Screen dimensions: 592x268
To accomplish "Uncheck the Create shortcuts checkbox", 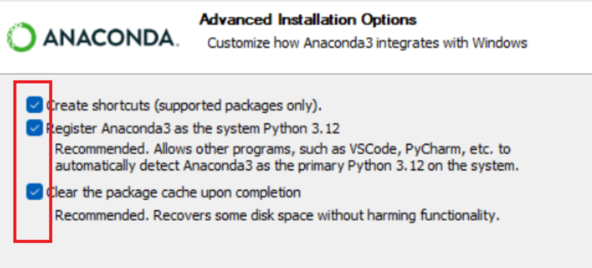I will click(x=34, y=105).
